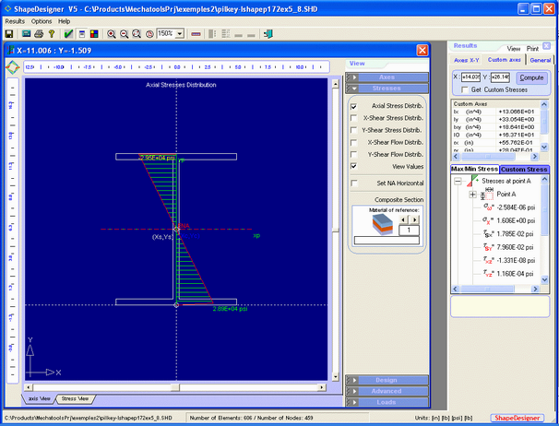Click the colored diamond icon beside the ruler
This screenshot has height=426, width=559.
13,67
